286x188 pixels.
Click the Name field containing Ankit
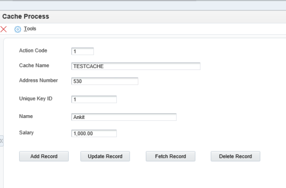[x=124, y=117]
